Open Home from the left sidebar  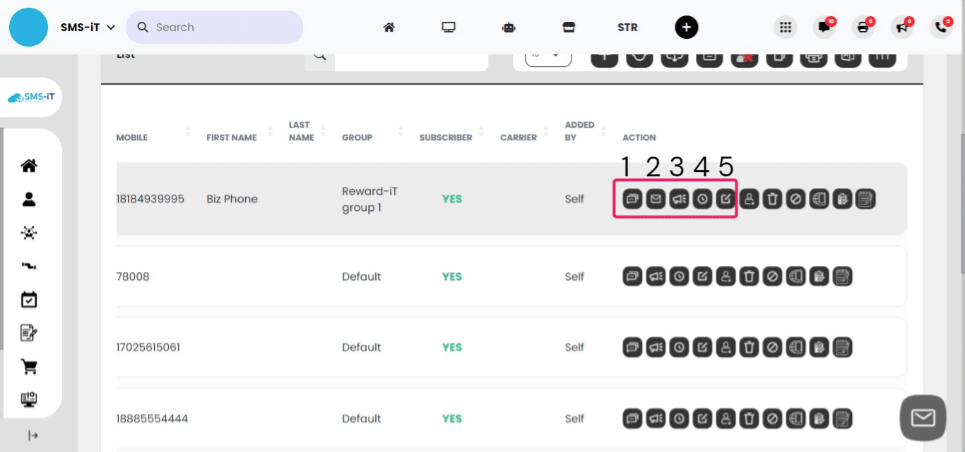click(29, 166)
